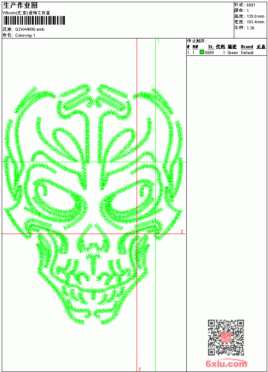
Task: Click the stitch count value 6891
Action: tap(251, 5)
